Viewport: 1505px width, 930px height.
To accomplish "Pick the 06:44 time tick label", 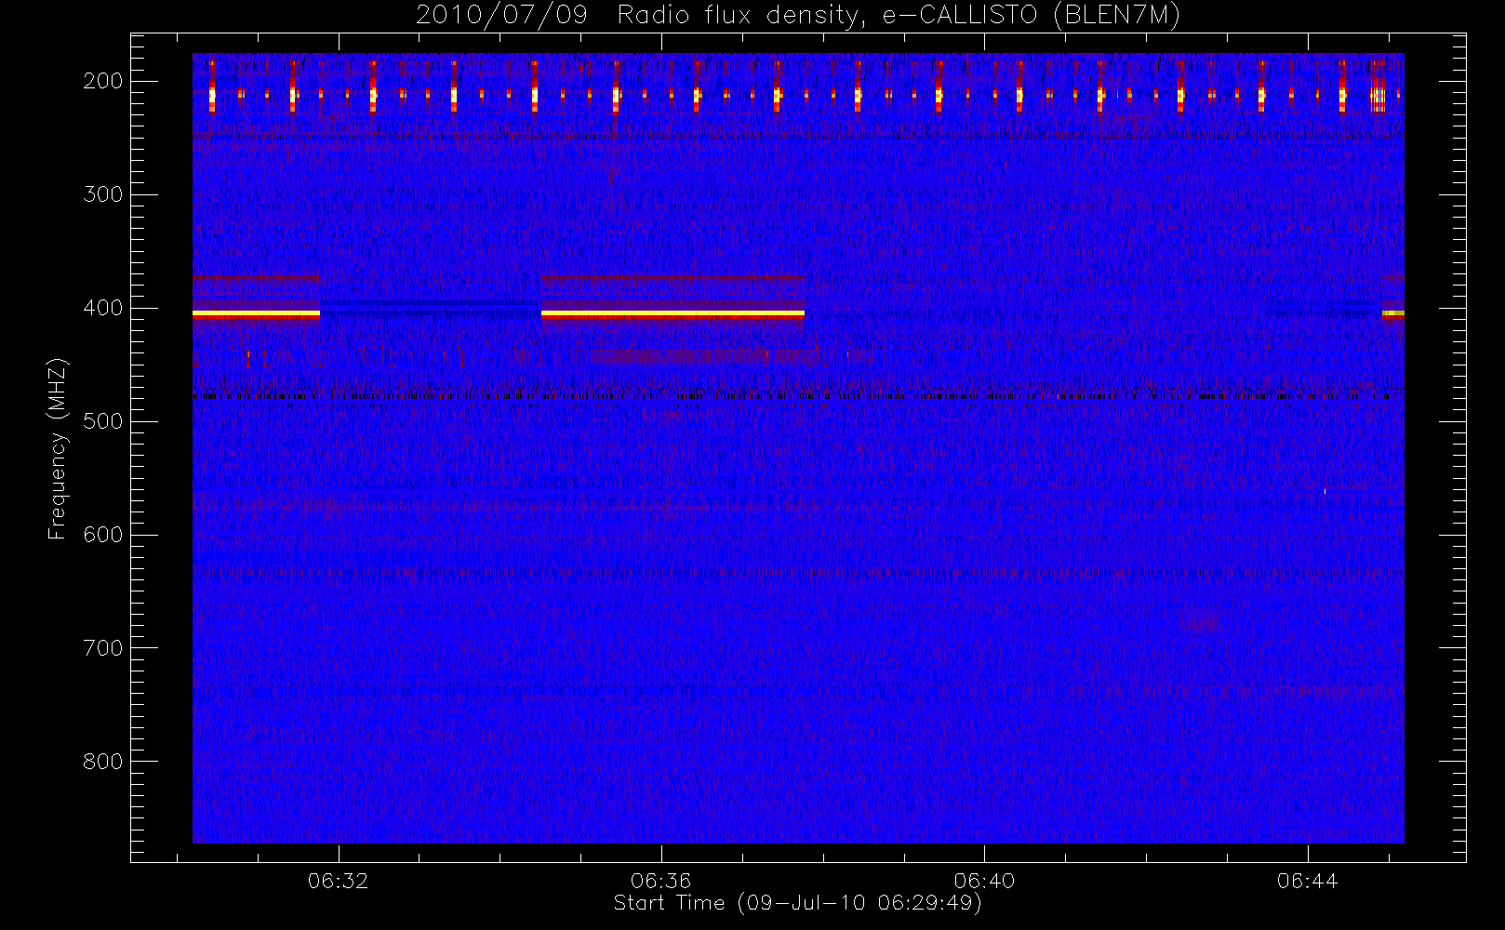I will [1307, 881].
